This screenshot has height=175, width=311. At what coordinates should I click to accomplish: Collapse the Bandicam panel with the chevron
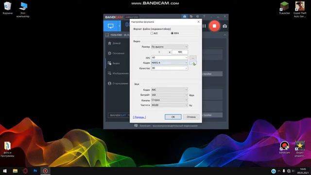(225, 35)
